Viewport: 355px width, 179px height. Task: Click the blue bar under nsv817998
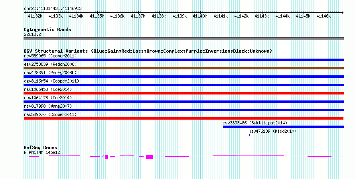pos(183,110)
